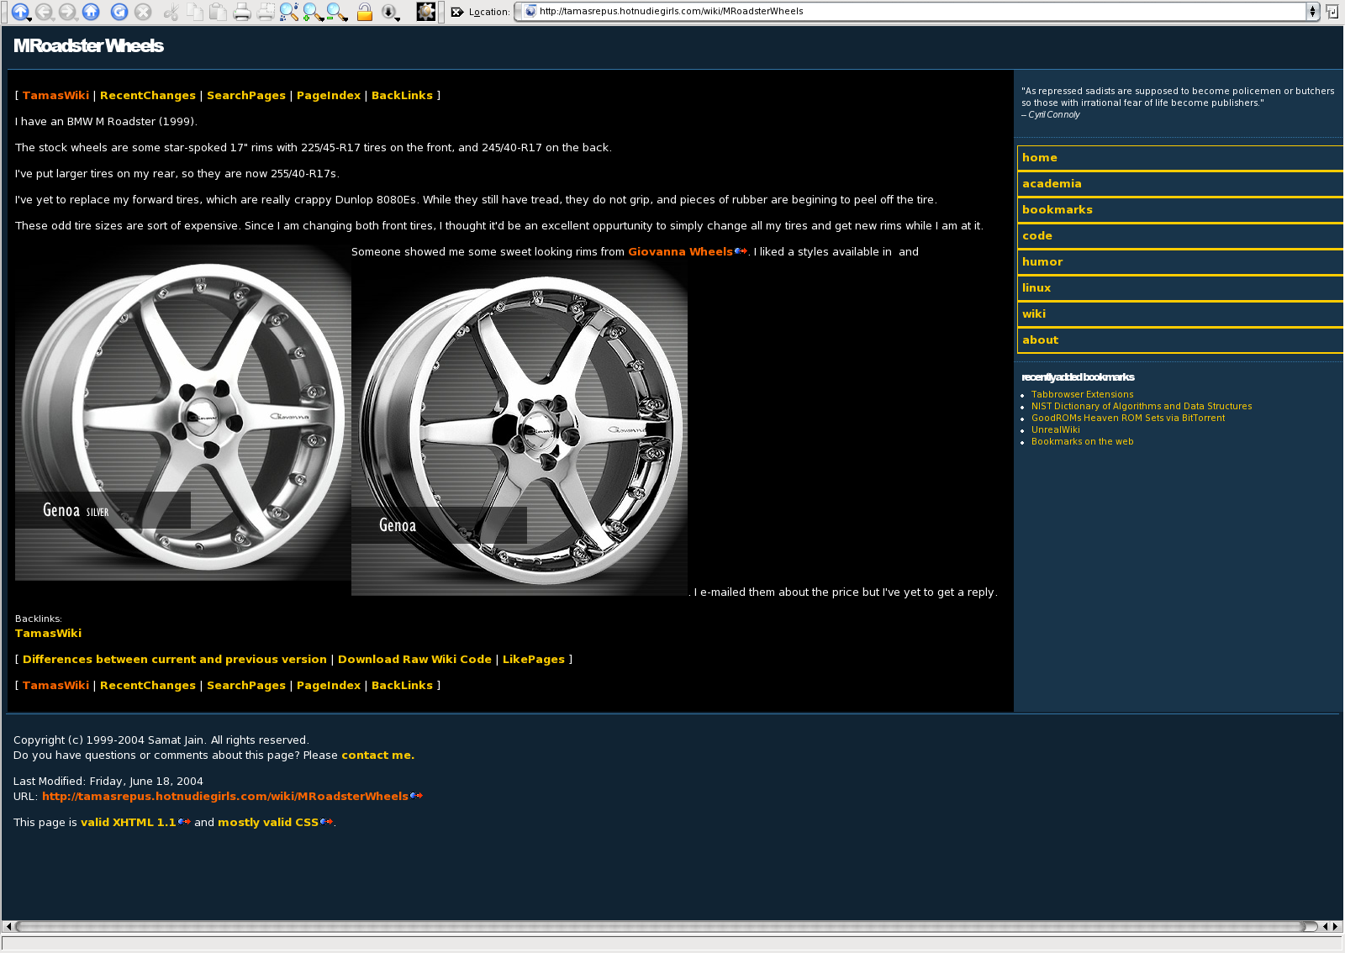Select the wiki sidebar menu item
Screen dimensions: 1345x953
[1180, 314]
